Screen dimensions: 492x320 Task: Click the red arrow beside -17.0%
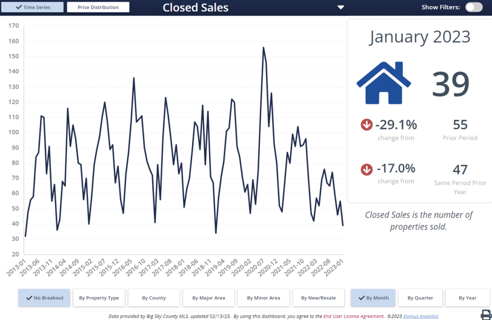click(367, 169)
